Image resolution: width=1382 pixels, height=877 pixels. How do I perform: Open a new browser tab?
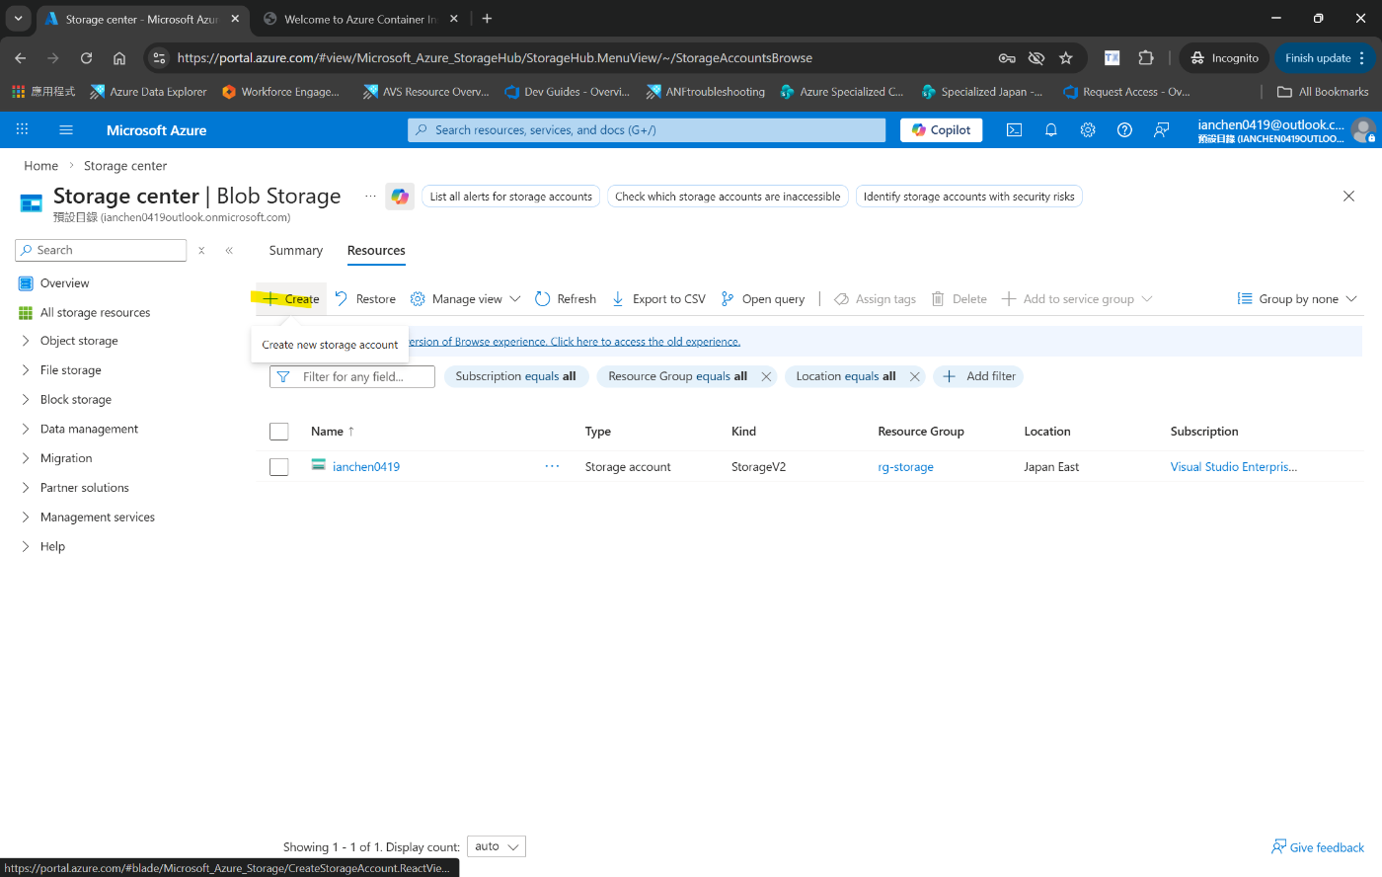[x=487, y=19]
